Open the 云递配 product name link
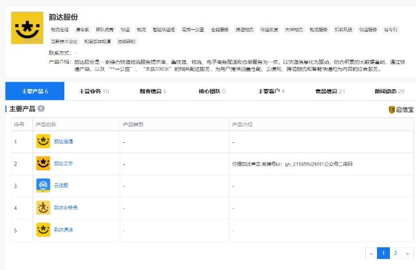 point(62,186)
